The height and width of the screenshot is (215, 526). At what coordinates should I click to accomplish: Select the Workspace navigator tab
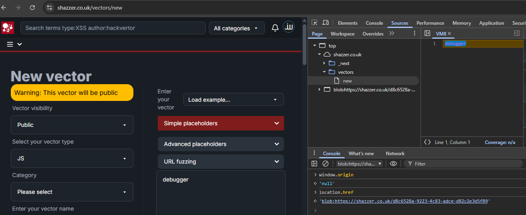click(343, 34)
